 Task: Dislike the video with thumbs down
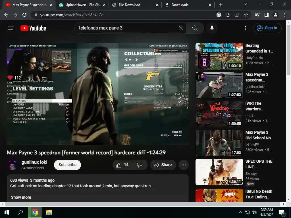click(140, 165)
